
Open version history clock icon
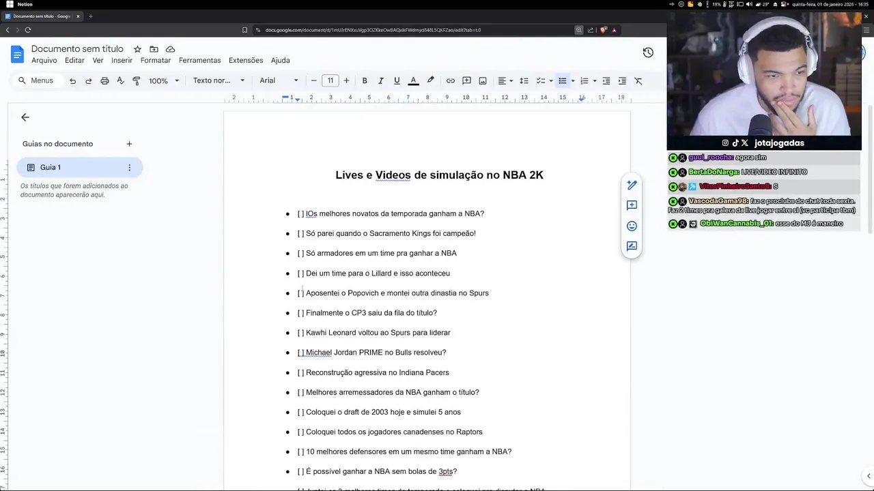click(648, 53)
